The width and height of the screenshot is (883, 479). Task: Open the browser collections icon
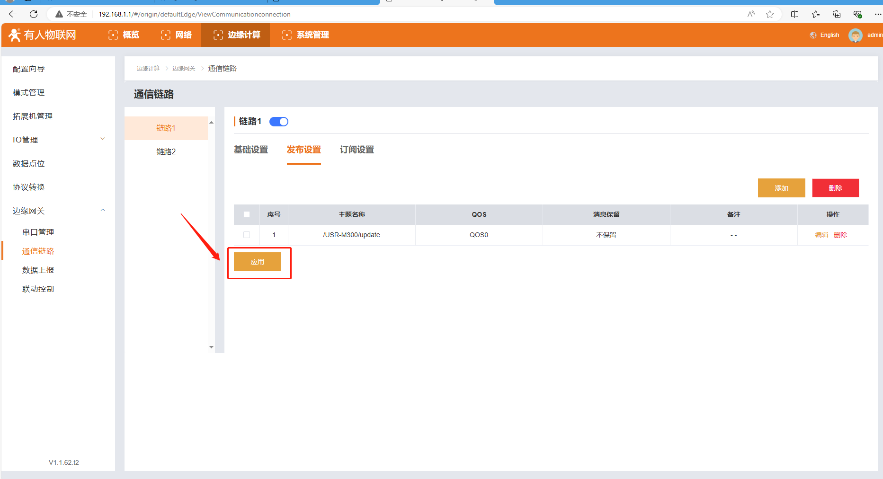pos(837,14)
